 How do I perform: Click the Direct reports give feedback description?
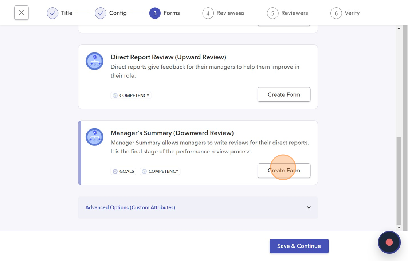tap(205, 71)
